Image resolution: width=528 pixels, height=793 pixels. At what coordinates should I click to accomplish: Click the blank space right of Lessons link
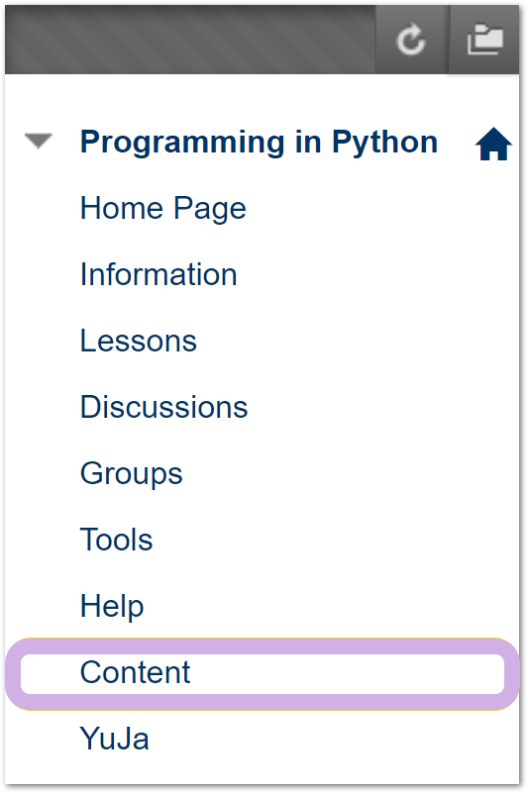click(x=355, y=341)
